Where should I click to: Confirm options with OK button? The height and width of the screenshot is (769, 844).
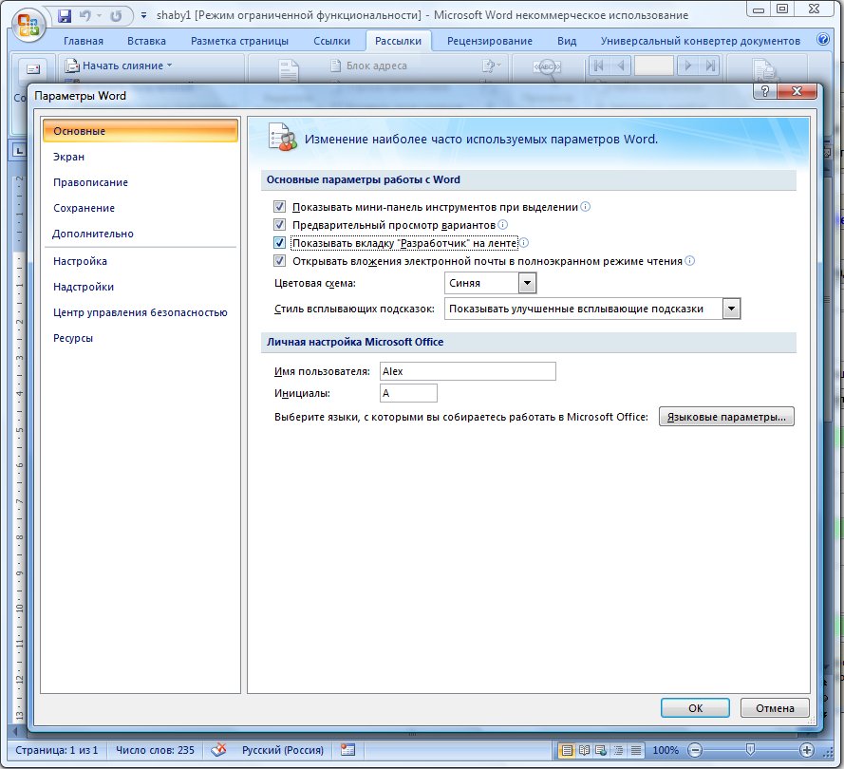[x=695, y=707]
